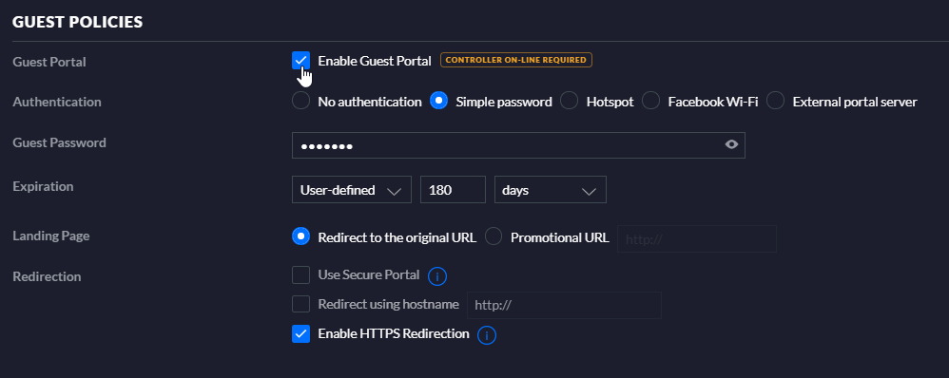Open the Use Secure Portal info icon
This screenshot has height=378, width=949.
coord(437,276)
